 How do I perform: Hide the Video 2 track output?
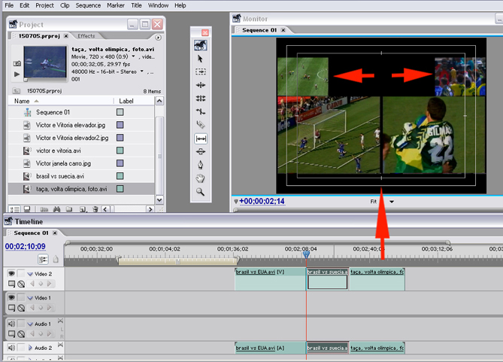click(x=11, y=274)
